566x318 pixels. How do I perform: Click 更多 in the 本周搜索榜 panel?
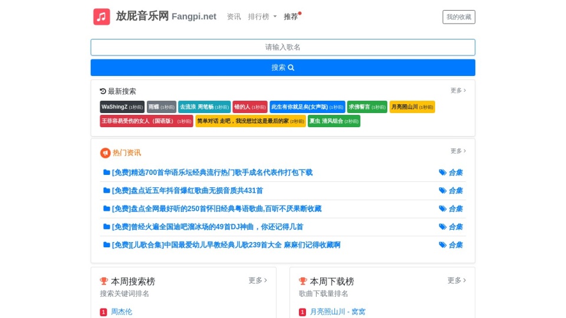pyautogui.click(x=258, y=280)
